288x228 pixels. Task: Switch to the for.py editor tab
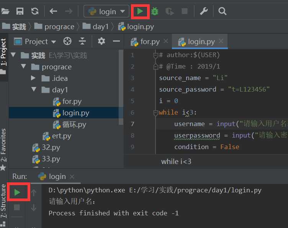pos(145,42)
